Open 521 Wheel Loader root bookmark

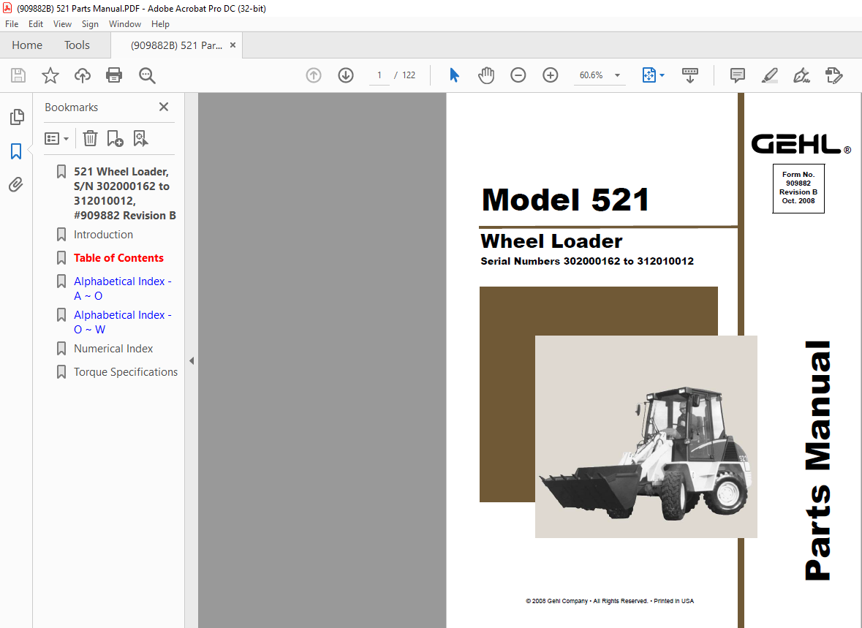(125, 194)
